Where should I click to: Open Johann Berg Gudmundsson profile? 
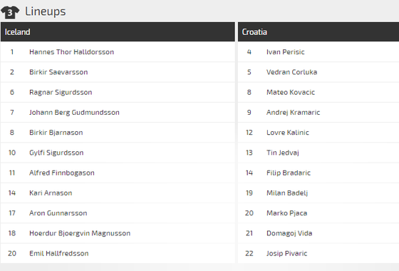pyautogui.click(x=74, y=113)
